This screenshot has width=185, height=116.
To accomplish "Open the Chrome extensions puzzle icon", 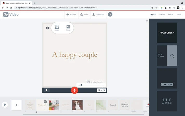I will [x=170, y=8].
